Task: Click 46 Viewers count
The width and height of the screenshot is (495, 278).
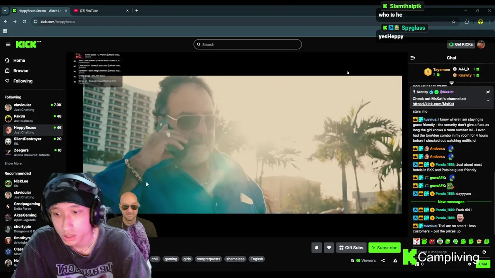Action: click(x=363, y=261)
